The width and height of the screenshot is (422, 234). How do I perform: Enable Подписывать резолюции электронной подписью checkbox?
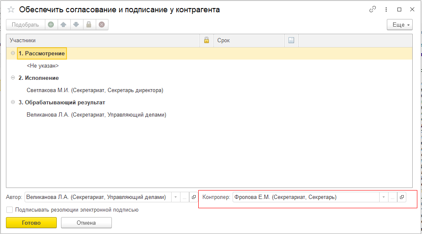[10, 210]
